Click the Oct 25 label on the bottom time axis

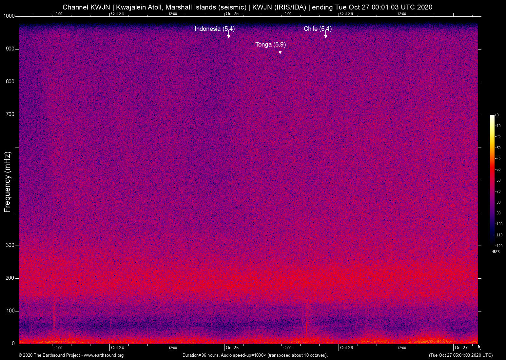pos(232,348)
